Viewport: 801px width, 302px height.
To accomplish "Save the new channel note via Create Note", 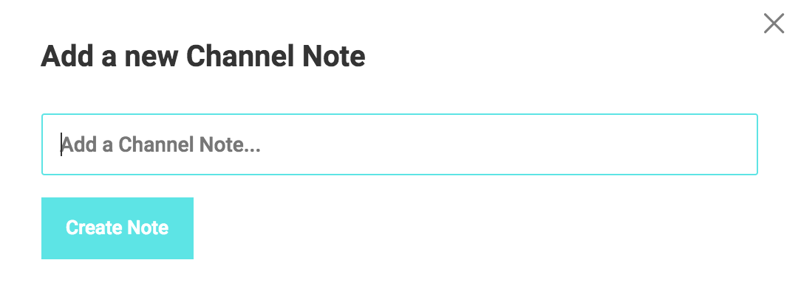I will tap(117, 228).
